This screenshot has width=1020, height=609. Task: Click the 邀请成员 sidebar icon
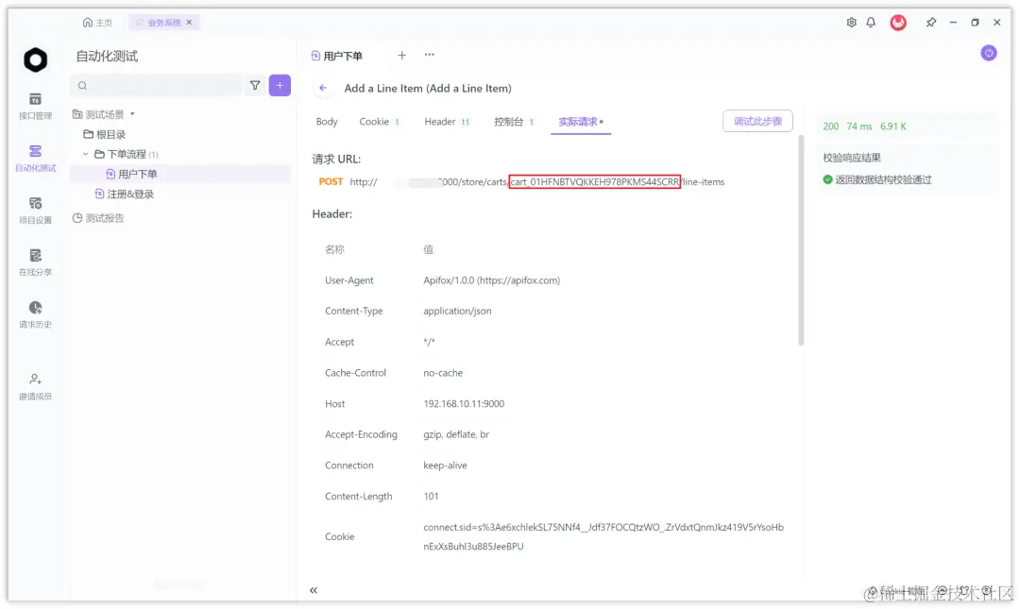35,386
